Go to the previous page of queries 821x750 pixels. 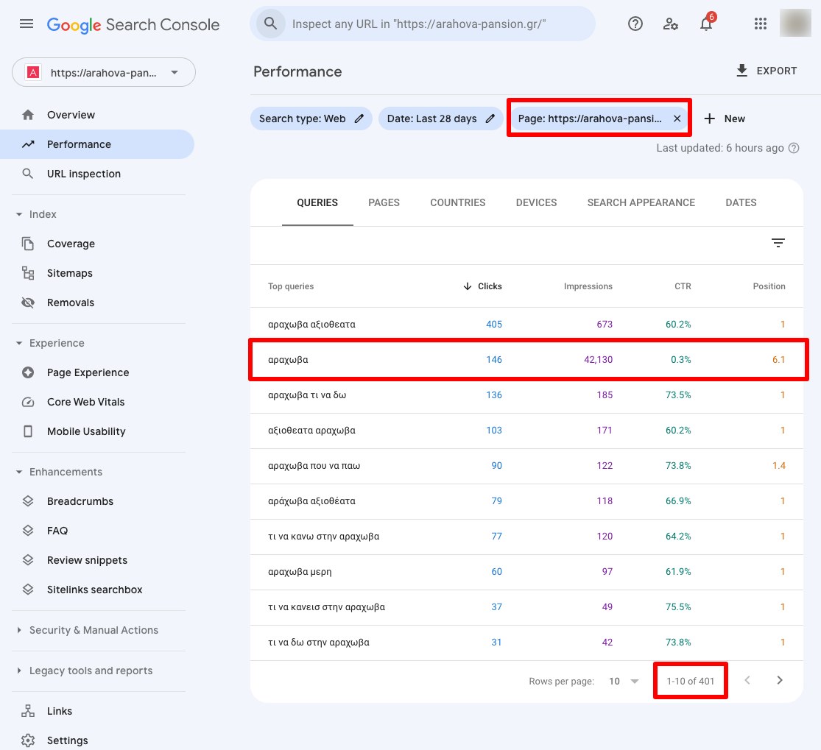coord(747,680)
